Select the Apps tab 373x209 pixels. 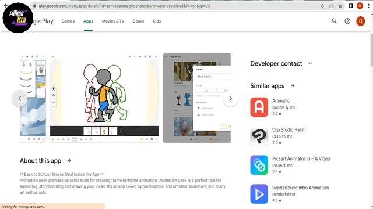(88, 21)
